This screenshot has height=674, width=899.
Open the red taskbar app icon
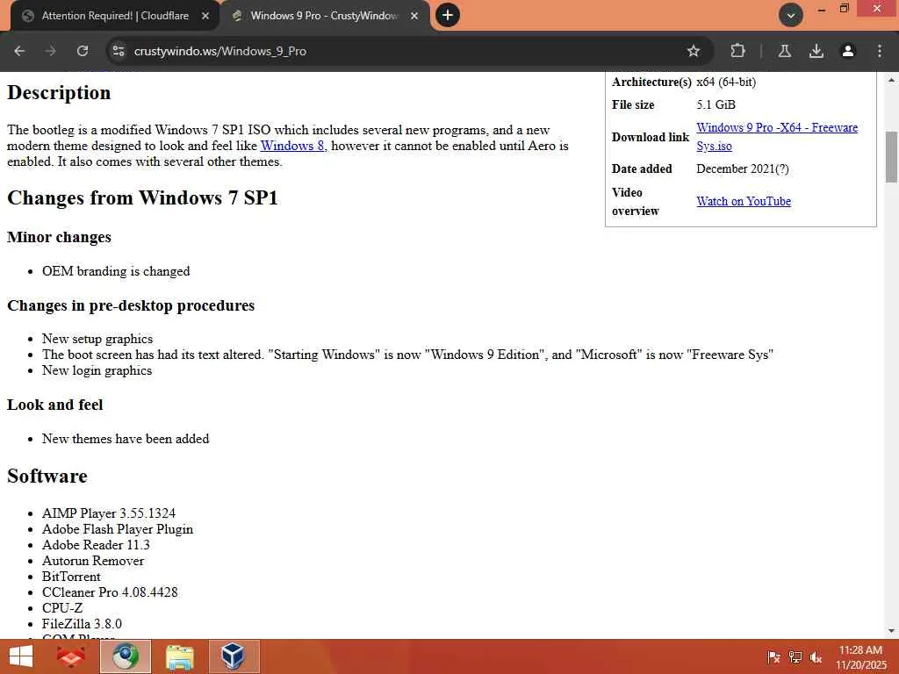71,656
